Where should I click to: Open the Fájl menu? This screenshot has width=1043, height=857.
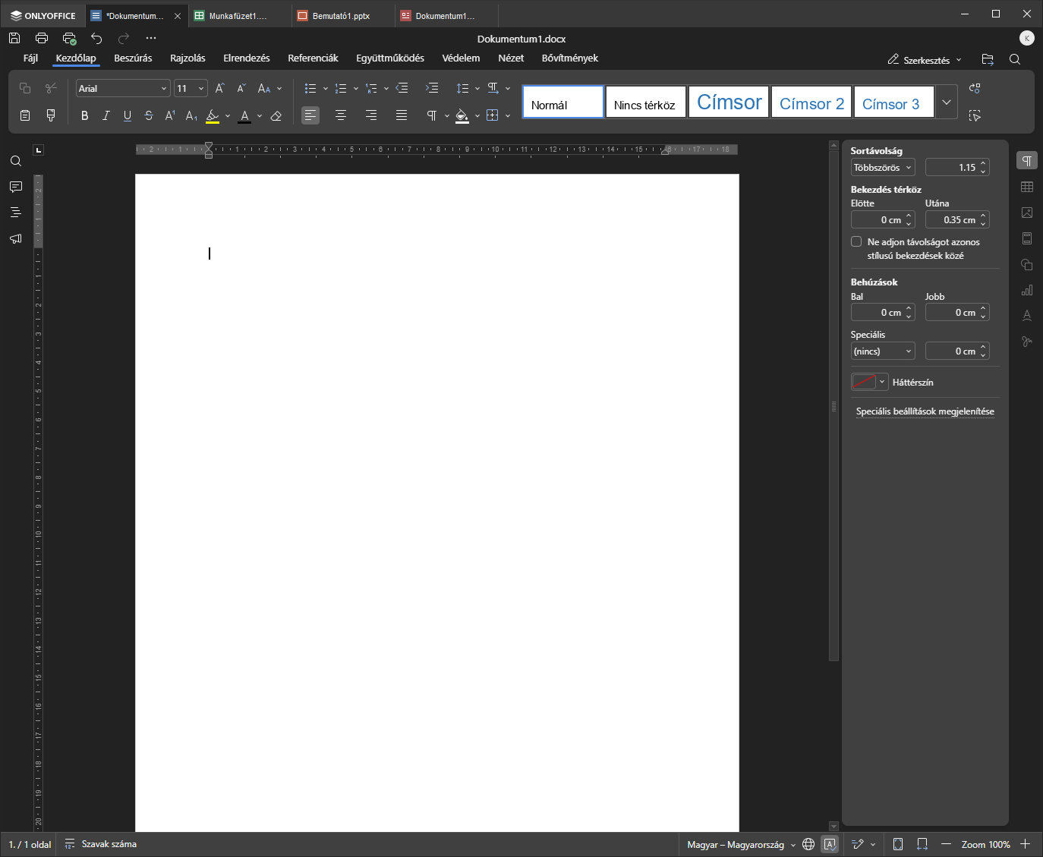(30, 58)
